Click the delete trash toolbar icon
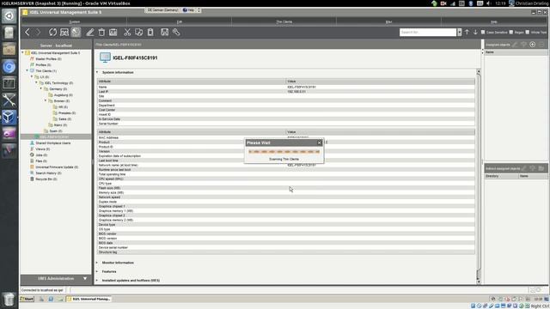 [101, 33]
